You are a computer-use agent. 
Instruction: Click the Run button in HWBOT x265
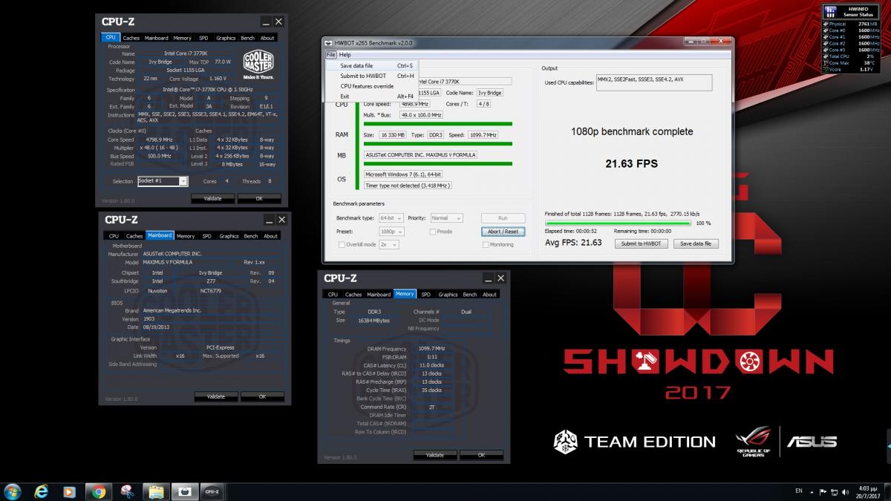tap(503, 218)
